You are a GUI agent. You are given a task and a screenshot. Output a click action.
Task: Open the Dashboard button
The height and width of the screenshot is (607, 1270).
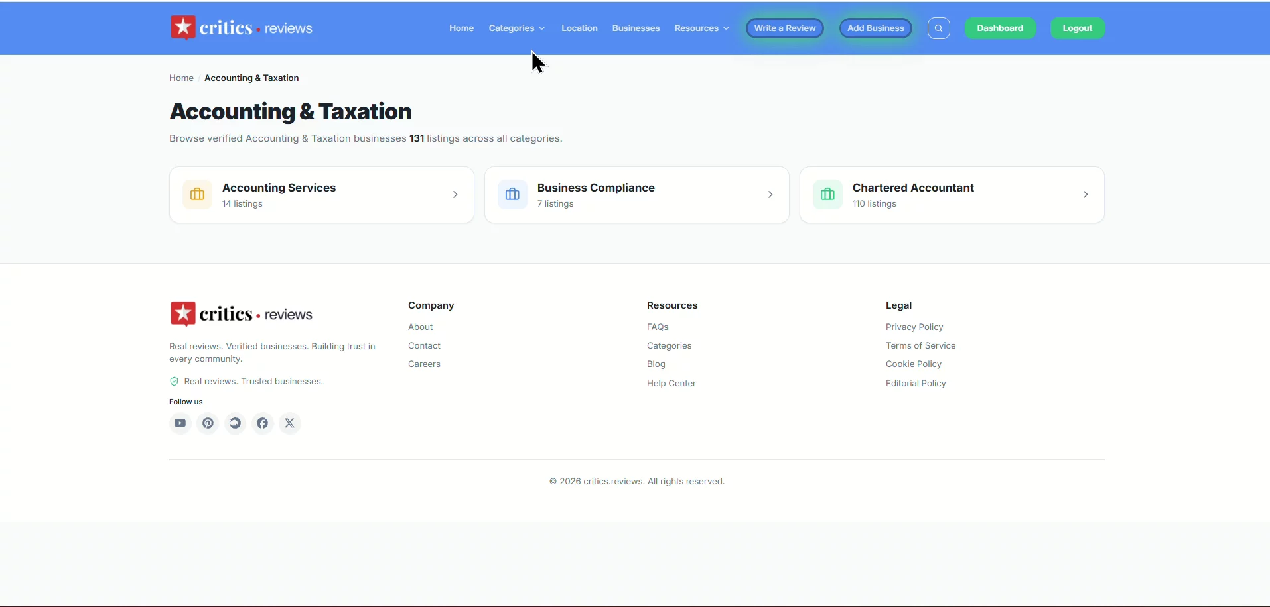(1001, 28)
